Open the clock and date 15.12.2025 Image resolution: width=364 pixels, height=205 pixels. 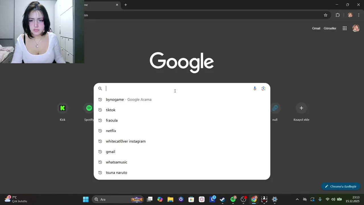[353, 199]
